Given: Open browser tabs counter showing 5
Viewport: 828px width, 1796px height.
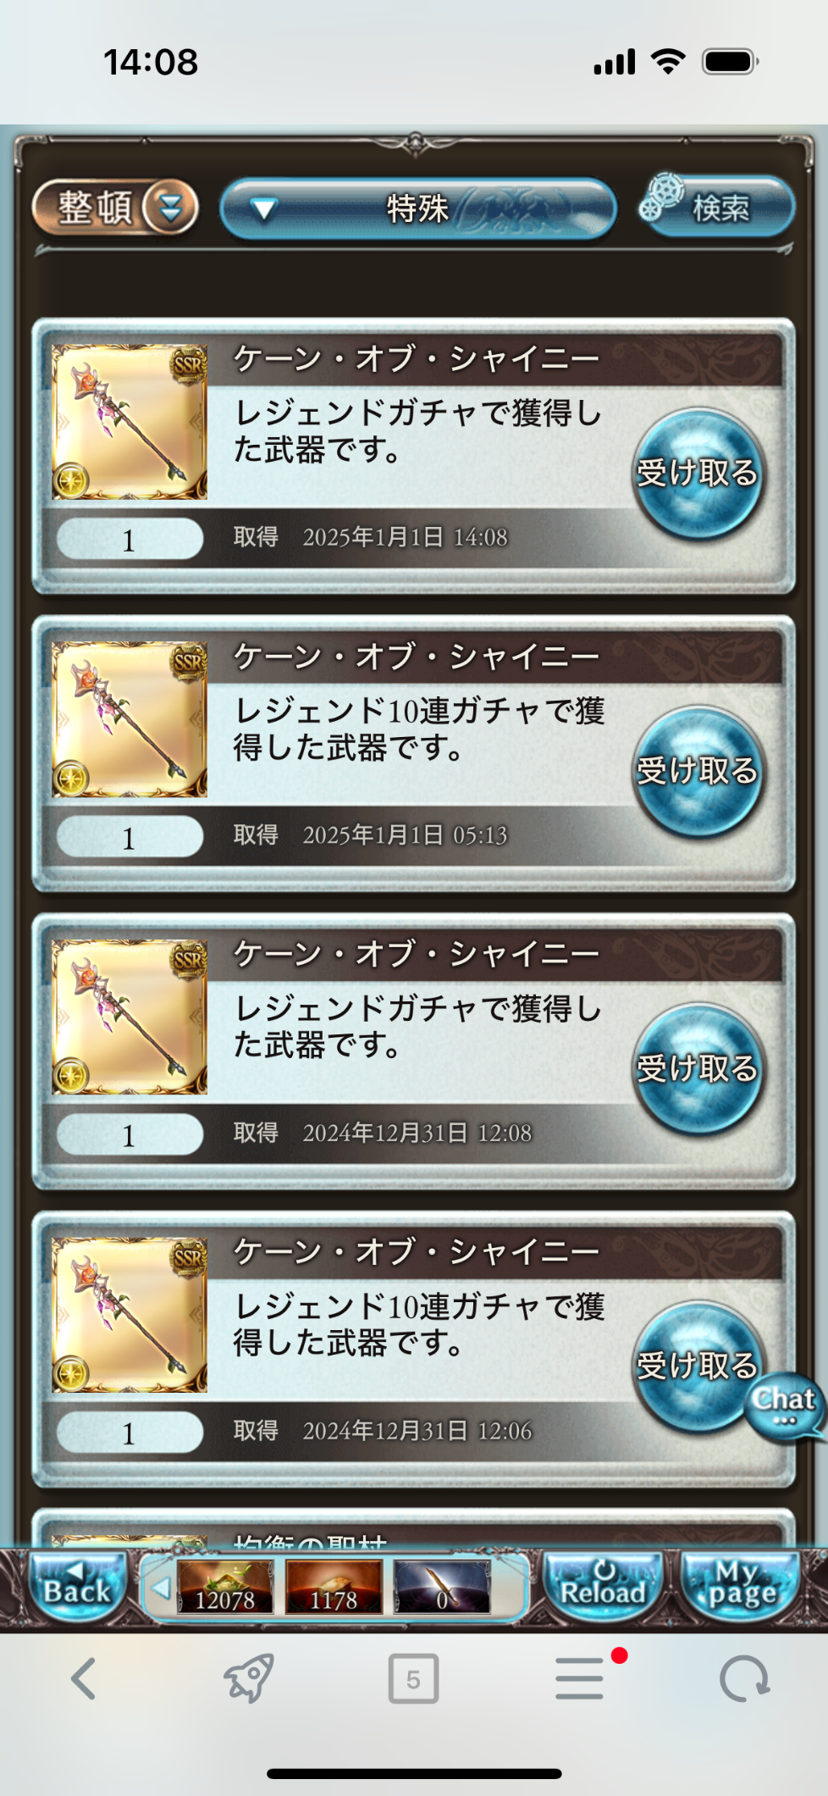Looking at the screenshot, I should point(413,1678).
